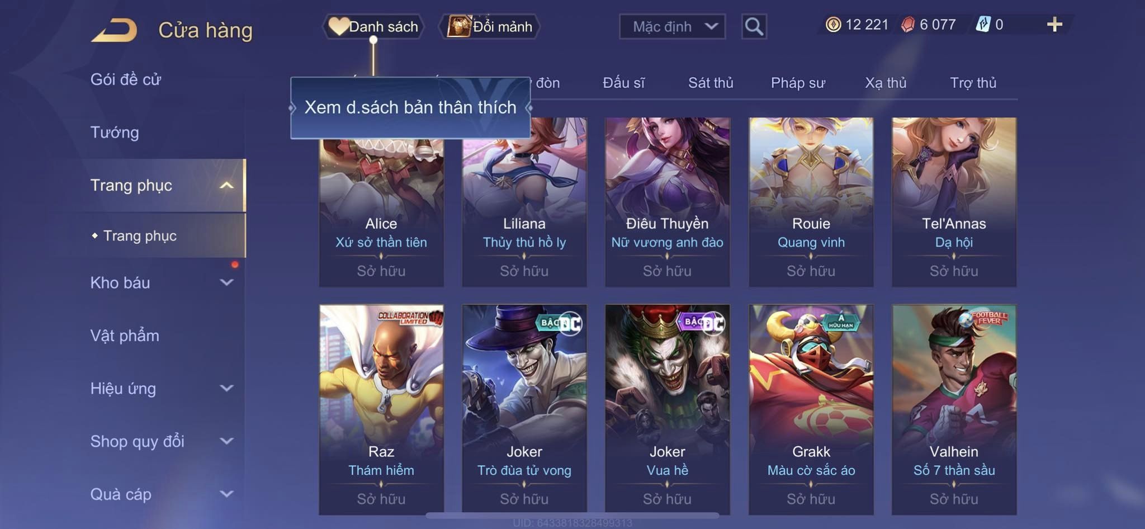Open Danh sách heart favorites list
Image resolution: width=1145 pixels, height=529 pixels.
373,26
